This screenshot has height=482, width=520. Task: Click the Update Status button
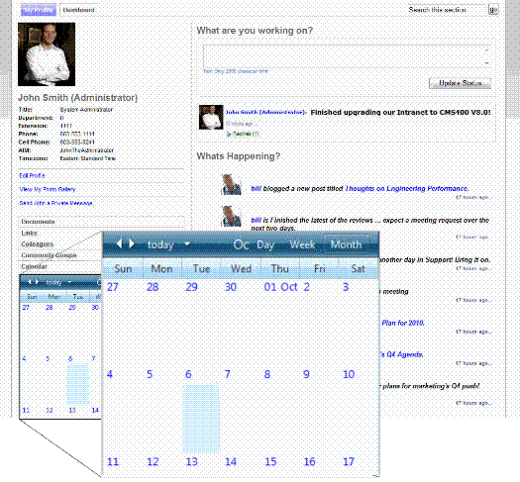460,83
